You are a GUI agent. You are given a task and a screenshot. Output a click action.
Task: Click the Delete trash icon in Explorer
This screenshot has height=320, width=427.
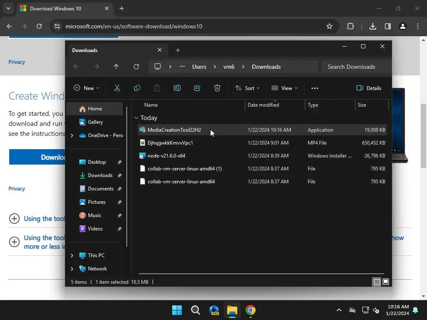pyautogui.click(x=217, y=88)
